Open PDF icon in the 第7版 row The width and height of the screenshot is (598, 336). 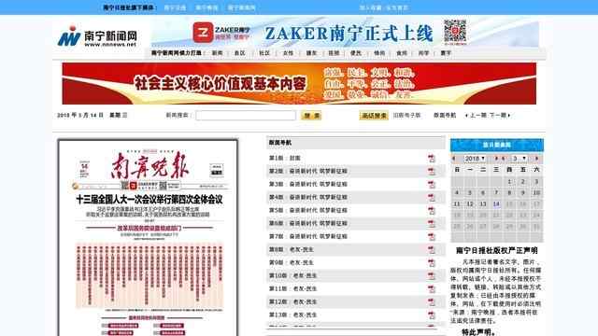(x=432, y=236)
